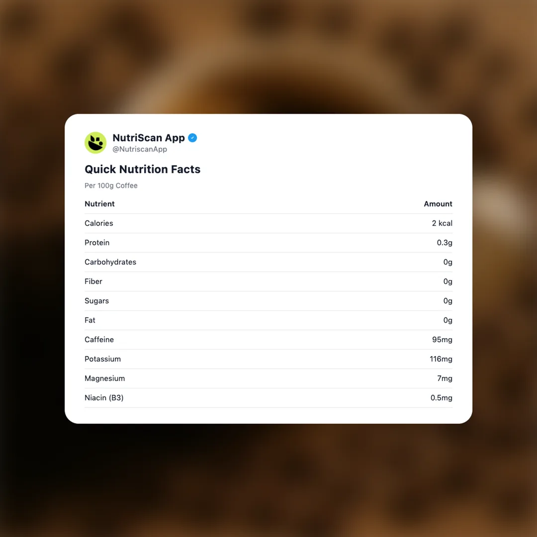Open the NutriScan App account name
537x537 pixels.
pos(148,138)
